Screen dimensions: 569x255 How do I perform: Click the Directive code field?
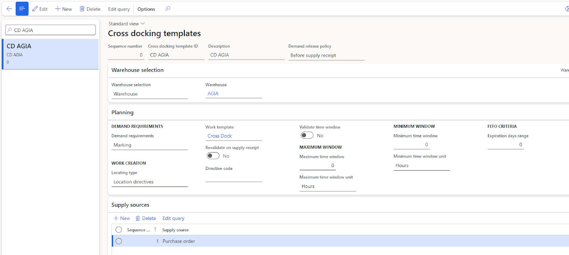point(234,178)
